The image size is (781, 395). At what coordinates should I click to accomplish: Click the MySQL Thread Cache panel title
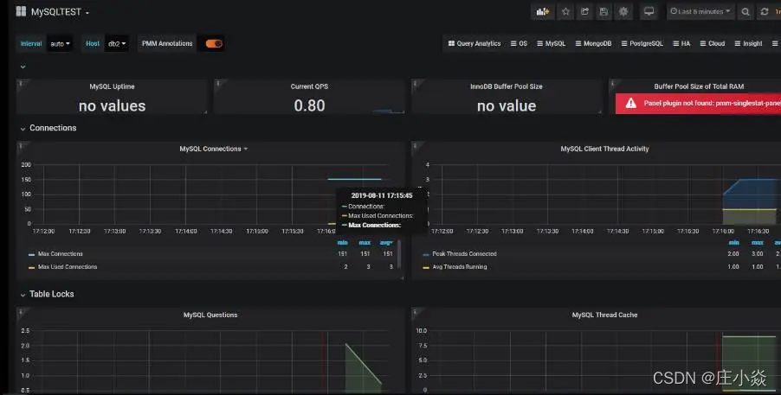(604, 315)
